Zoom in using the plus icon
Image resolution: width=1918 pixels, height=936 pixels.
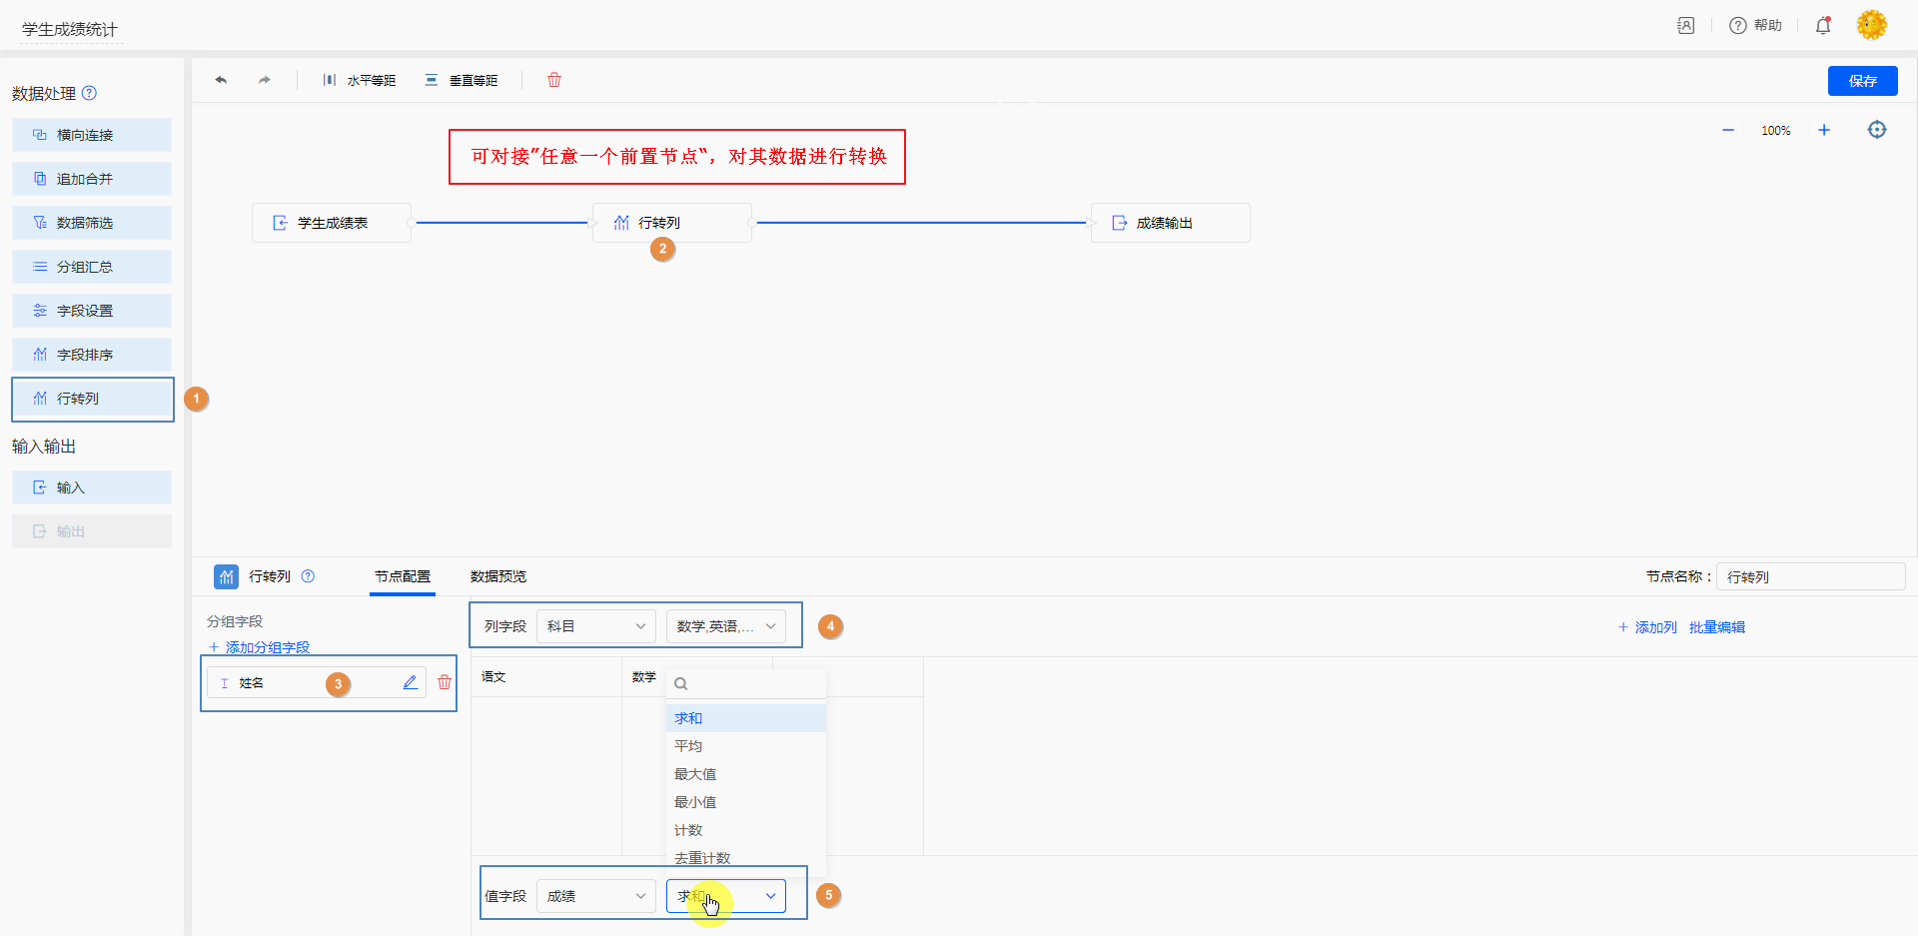coord(1824,131)
